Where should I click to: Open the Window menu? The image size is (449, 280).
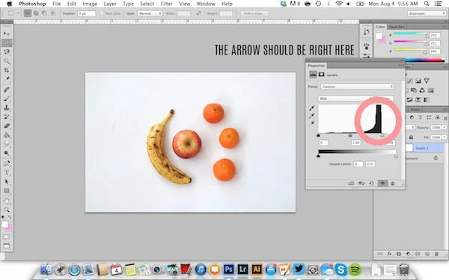(206, 4)
